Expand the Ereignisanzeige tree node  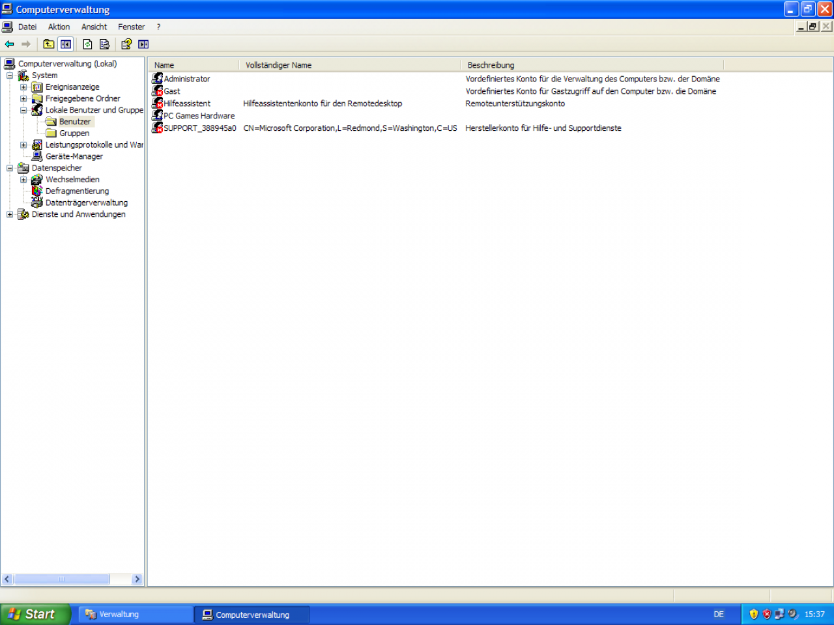click(23, 87)
